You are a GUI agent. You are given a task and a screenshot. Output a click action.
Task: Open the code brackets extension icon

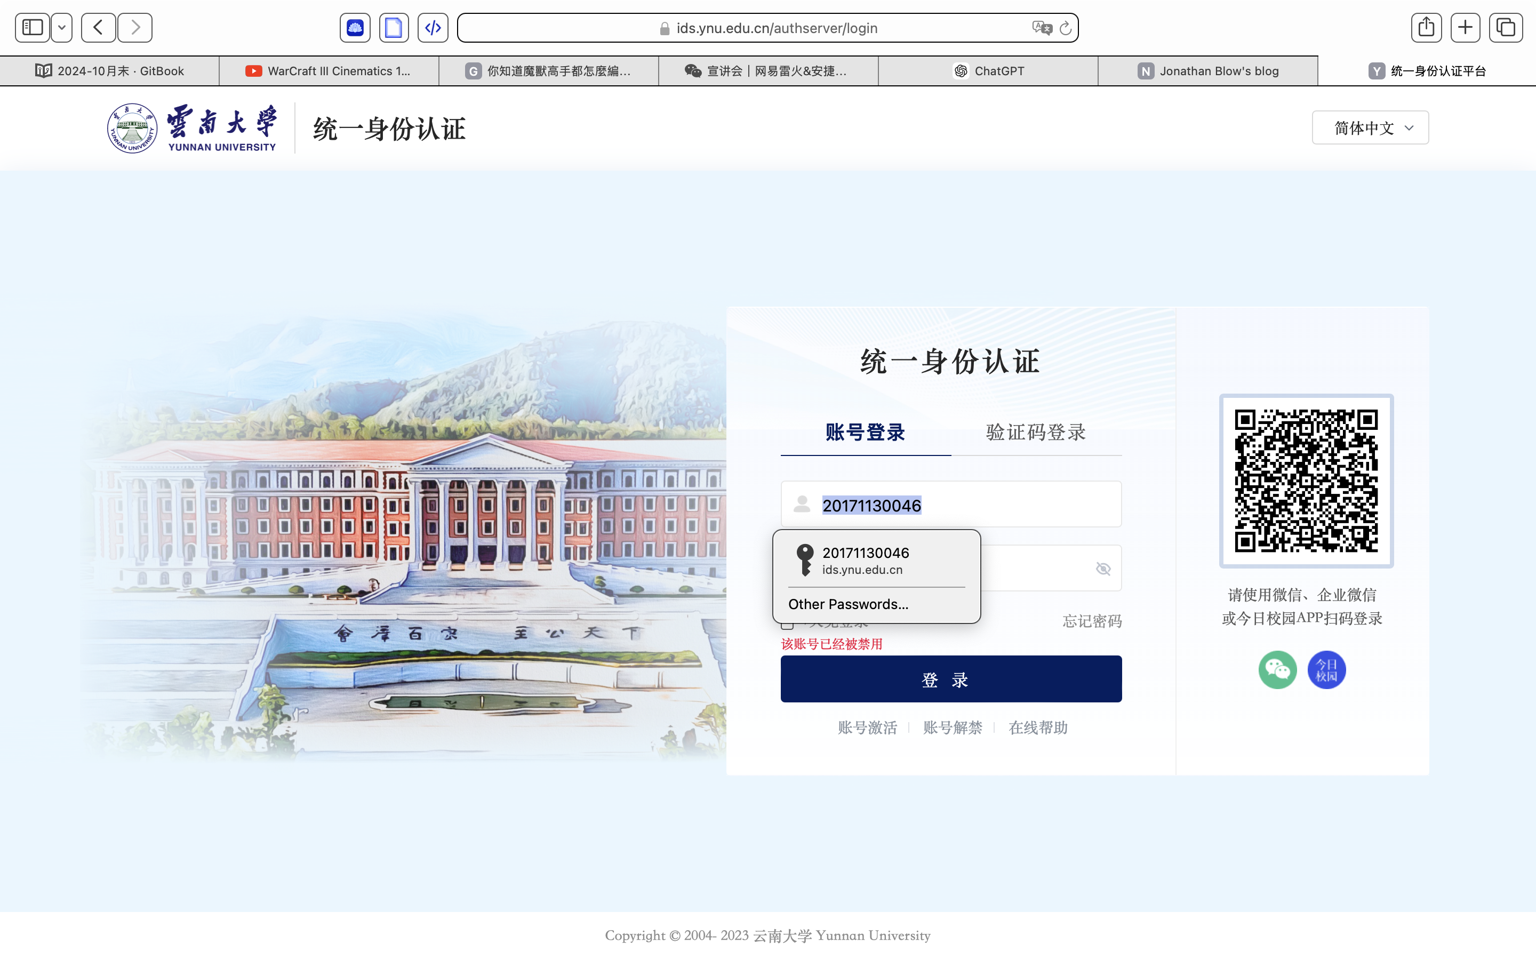click(433, 27)
